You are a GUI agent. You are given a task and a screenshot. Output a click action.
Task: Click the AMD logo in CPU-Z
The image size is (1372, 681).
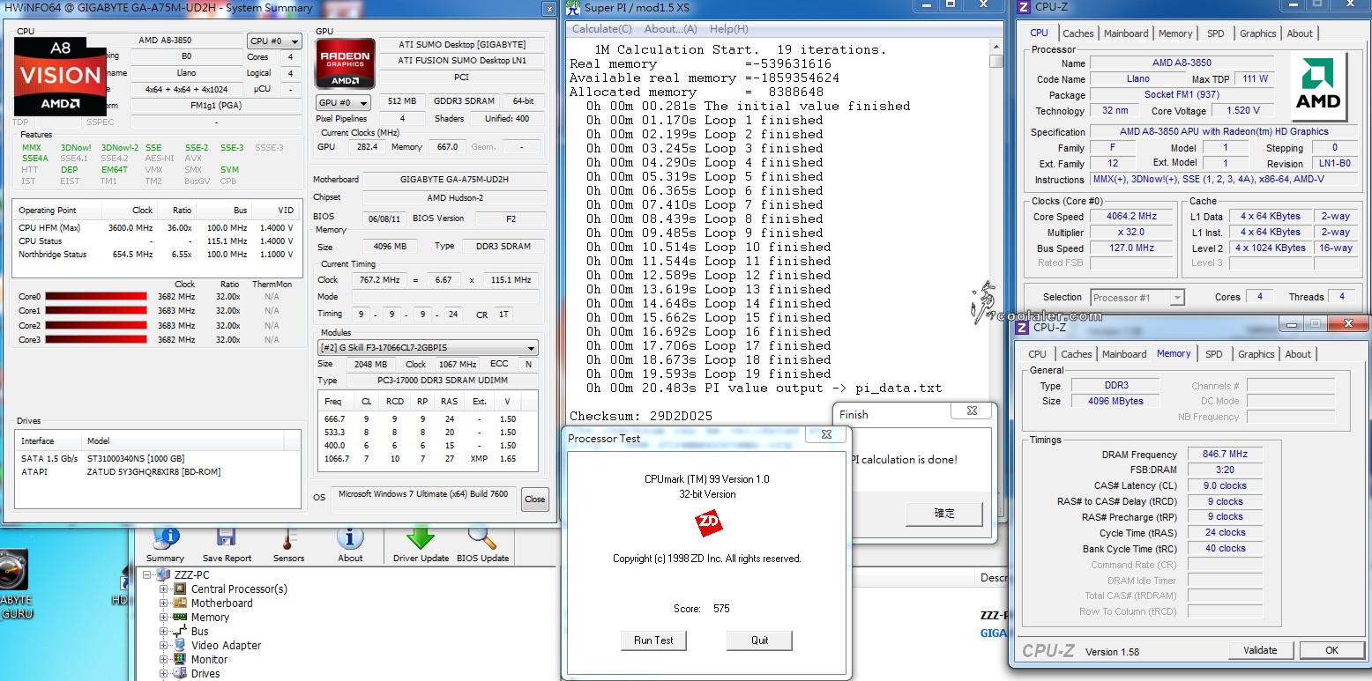coord(1318,86)
